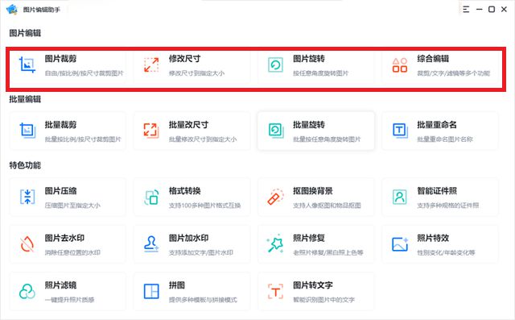Image resolution: width=515 pixels, height=320 pixels.
Task: Click the 图片压缩 compress icon
Action: pos(27,197)
